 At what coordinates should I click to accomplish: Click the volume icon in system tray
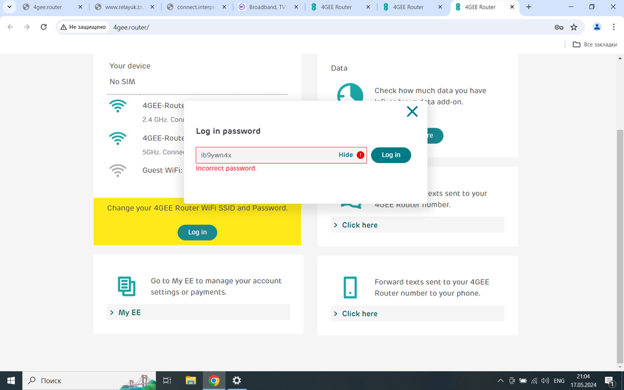click(x=545, y=381)
